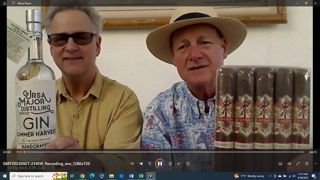Open Task View from taskbar

point(72,176)
